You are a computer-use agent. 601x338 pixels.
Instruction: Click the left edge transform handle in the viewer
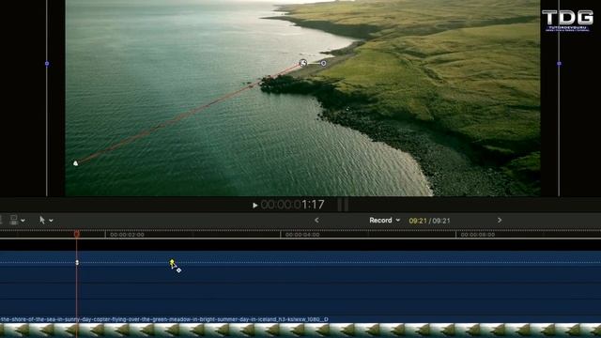click(47, 64)
